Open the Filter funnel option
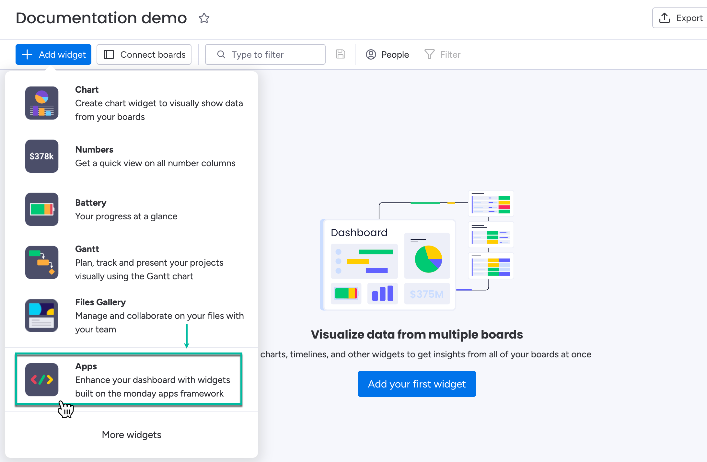707x462 pixels. tap(443, 54)
